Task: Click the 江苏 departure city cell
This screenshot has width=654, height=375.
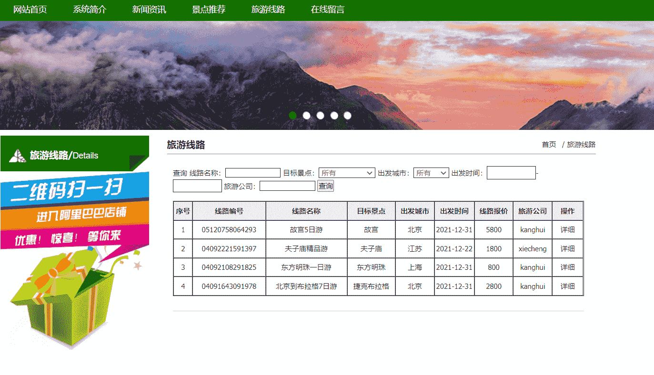Action: 415,249
